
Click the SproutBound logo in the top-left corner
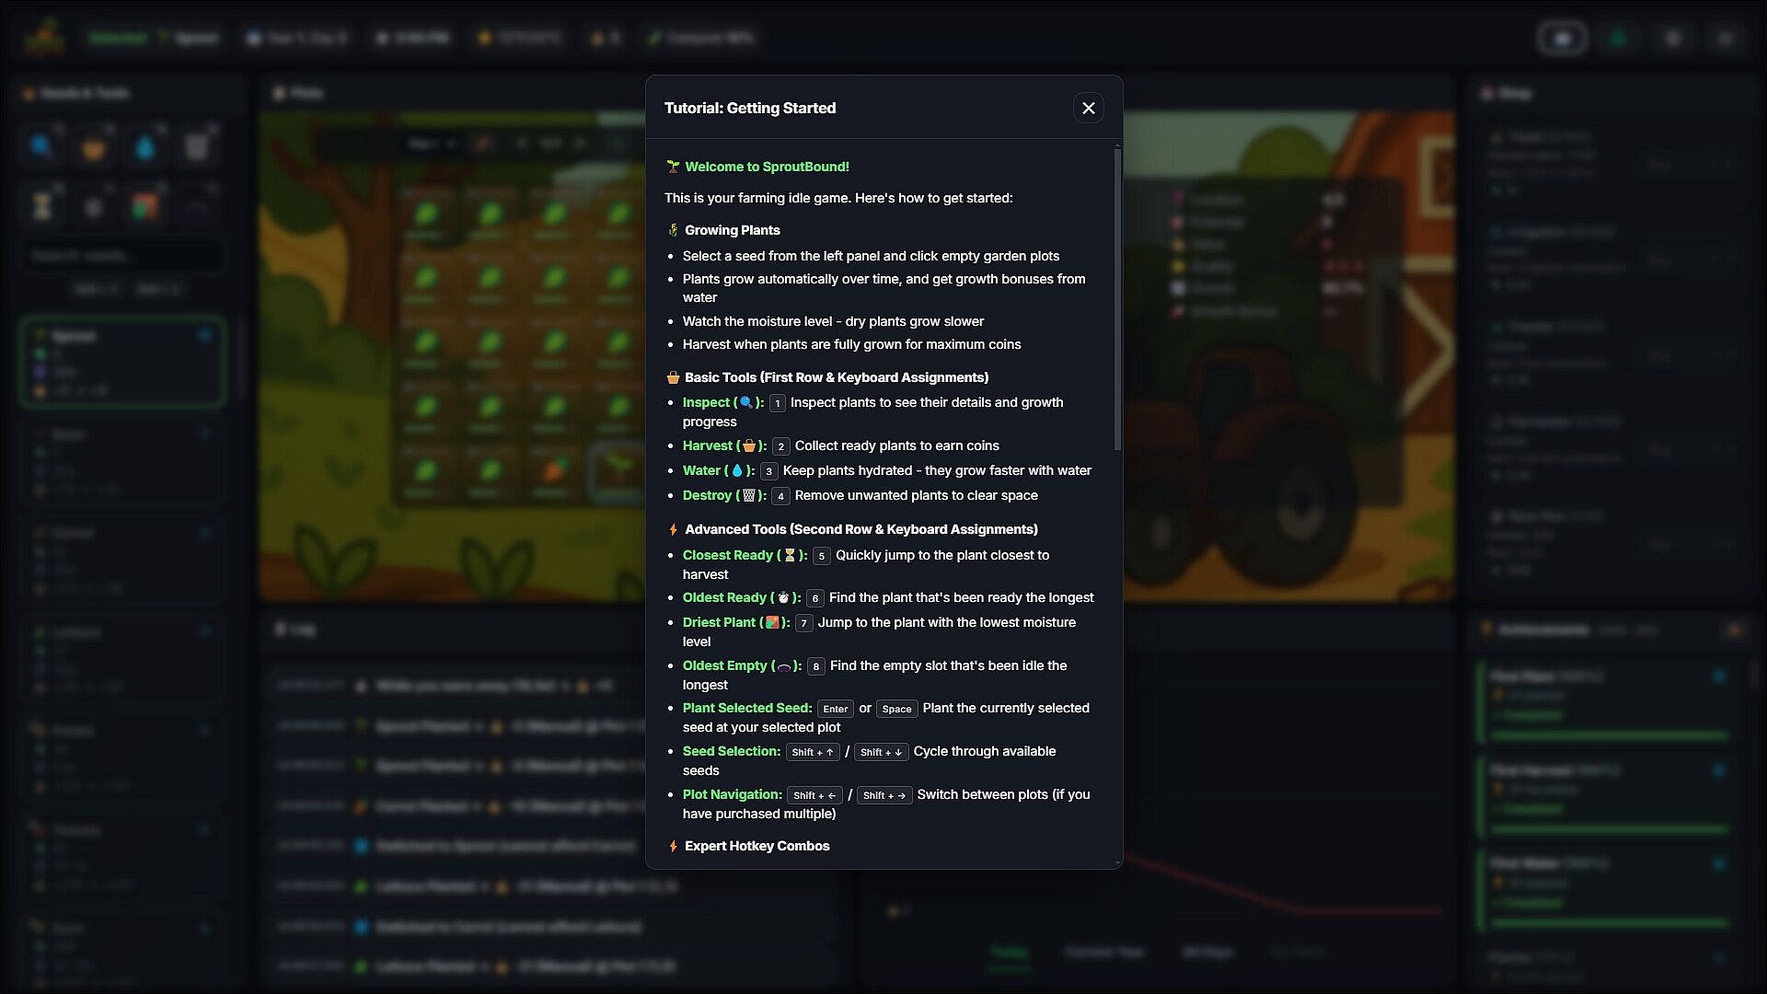coord(44,38)
